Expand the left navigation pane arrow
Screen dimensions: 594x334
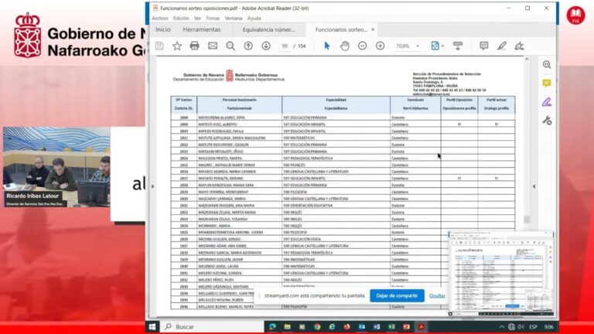click(x=152, y=186)
